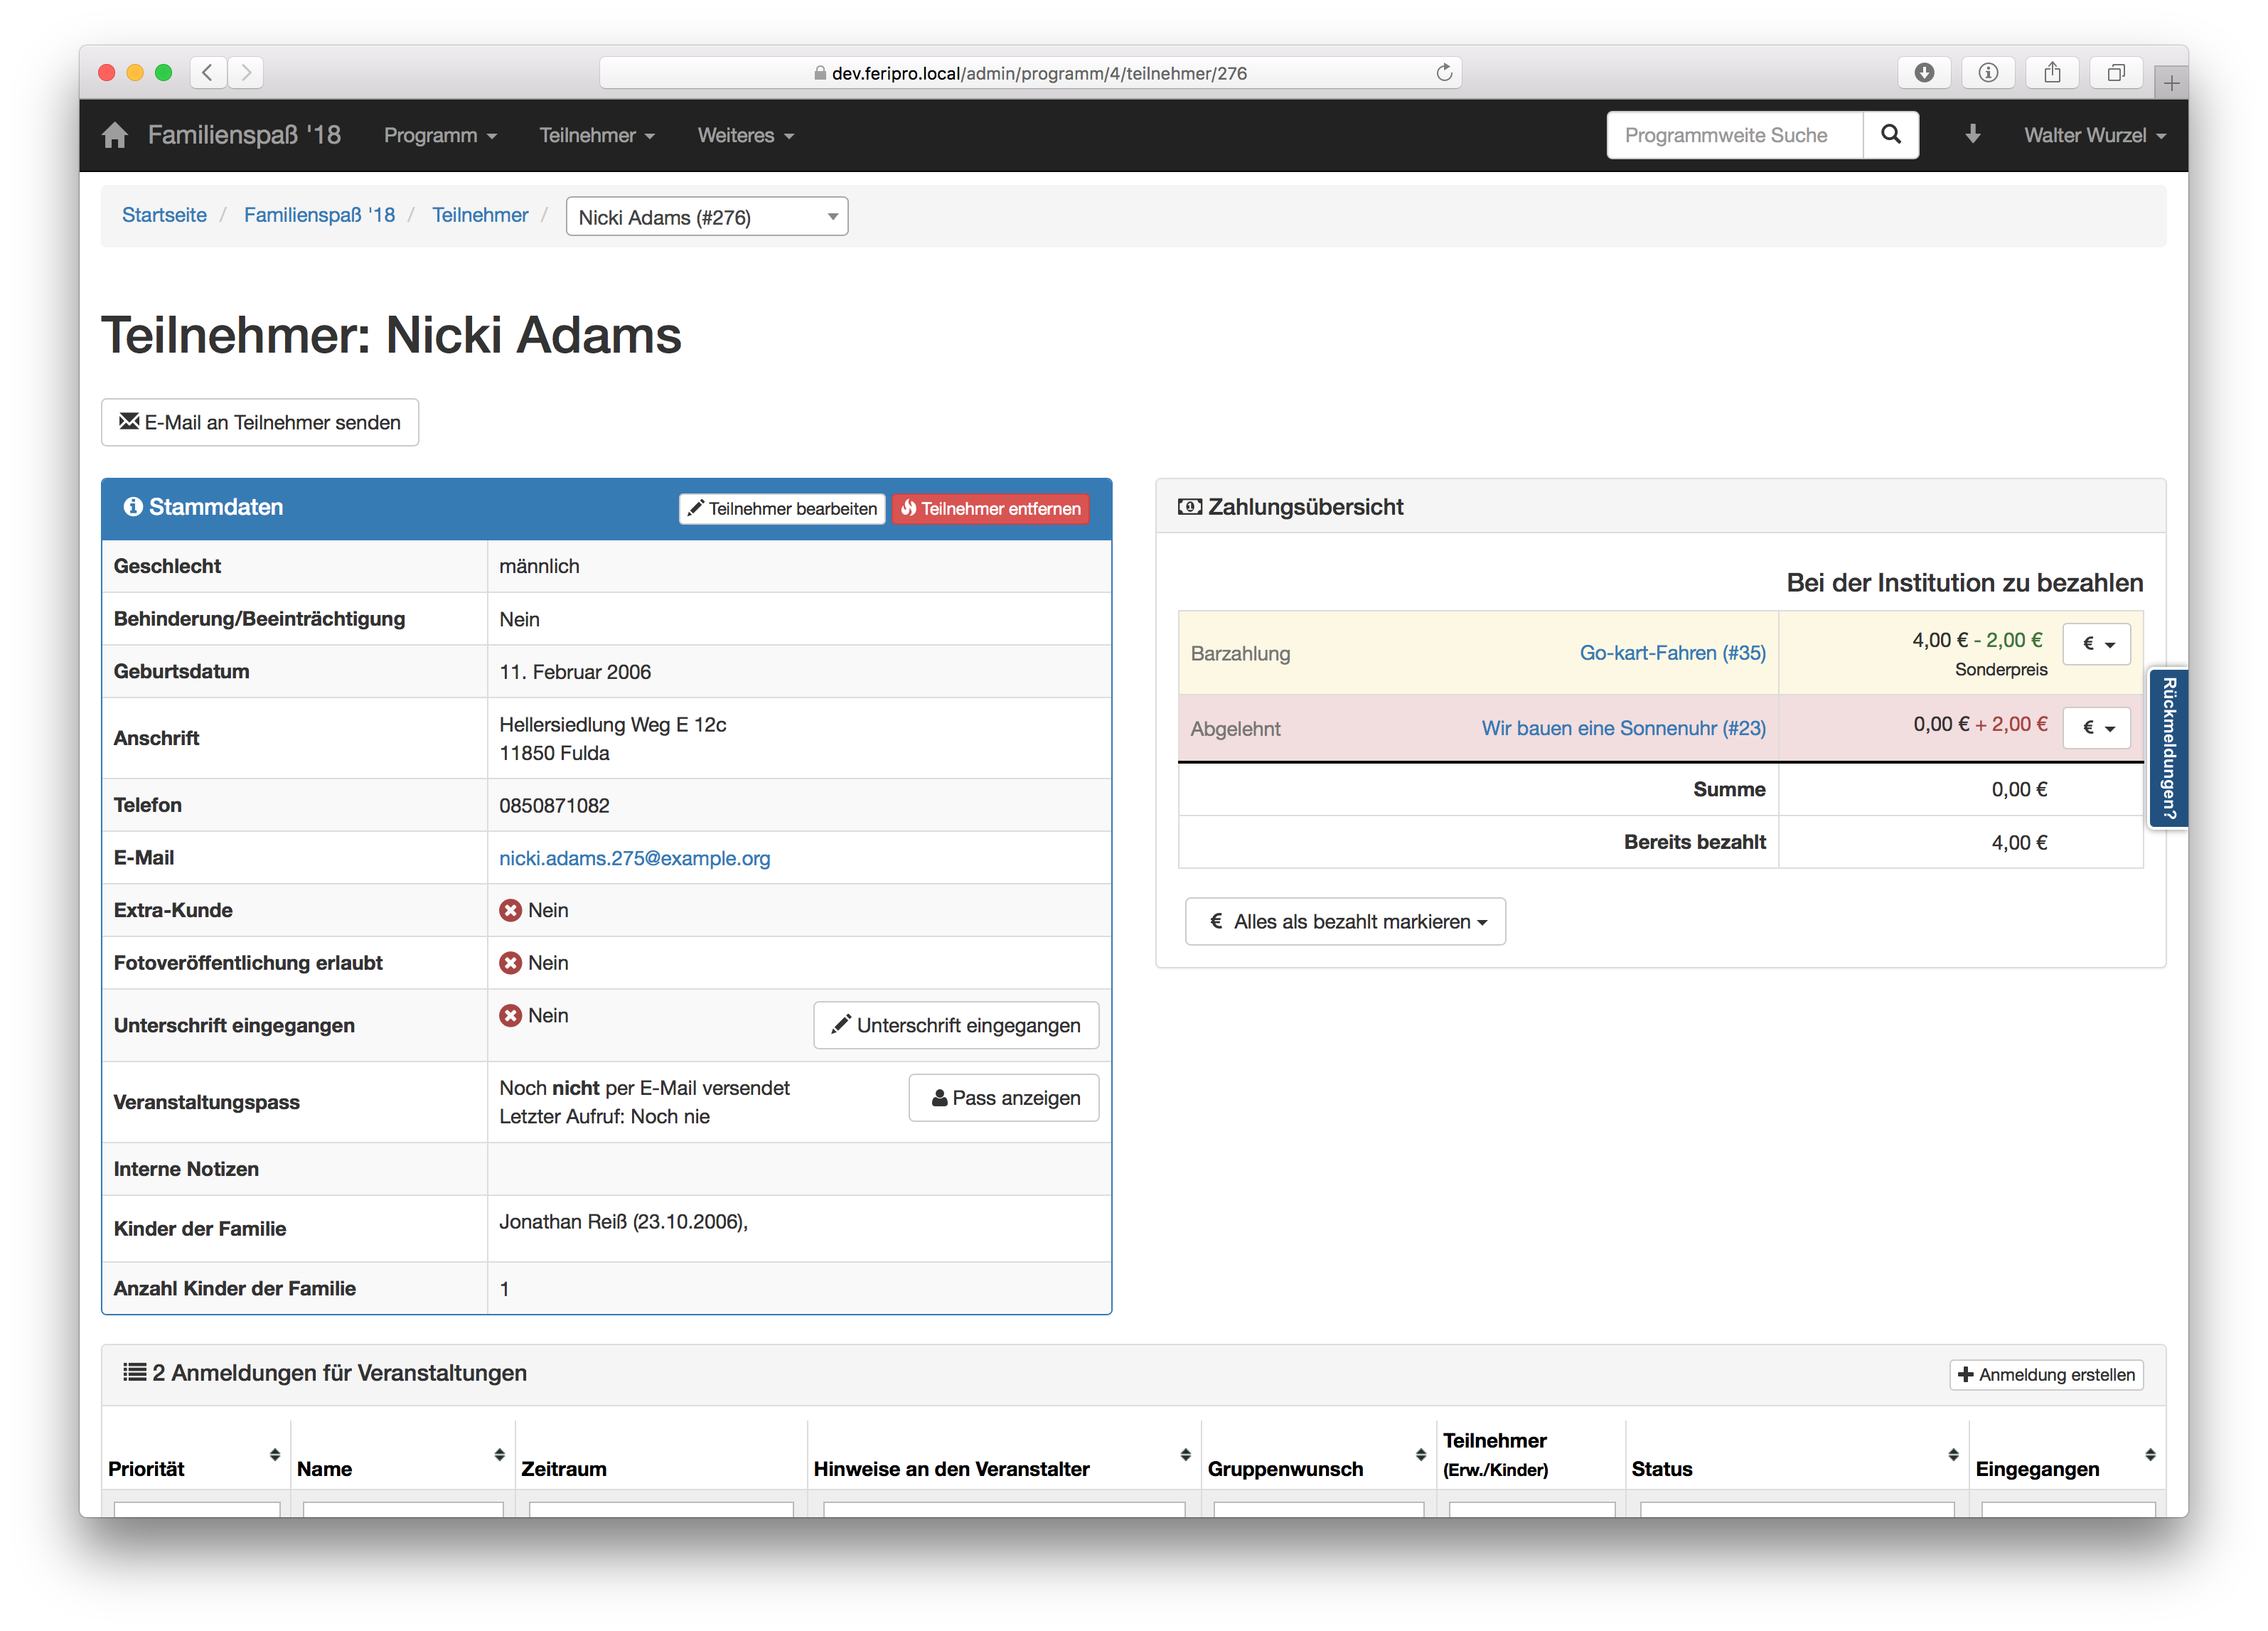Viewport: 2268px width, 1631px height.
Task: Focus the Programmweite Suche field
Action: pos(1734,135)
